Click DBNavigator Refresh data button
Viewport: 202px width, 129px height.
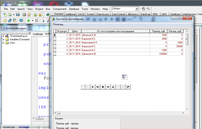coord(128,87)
